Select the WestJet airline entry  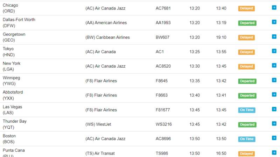pyautogui.click(x=98, y=124)
